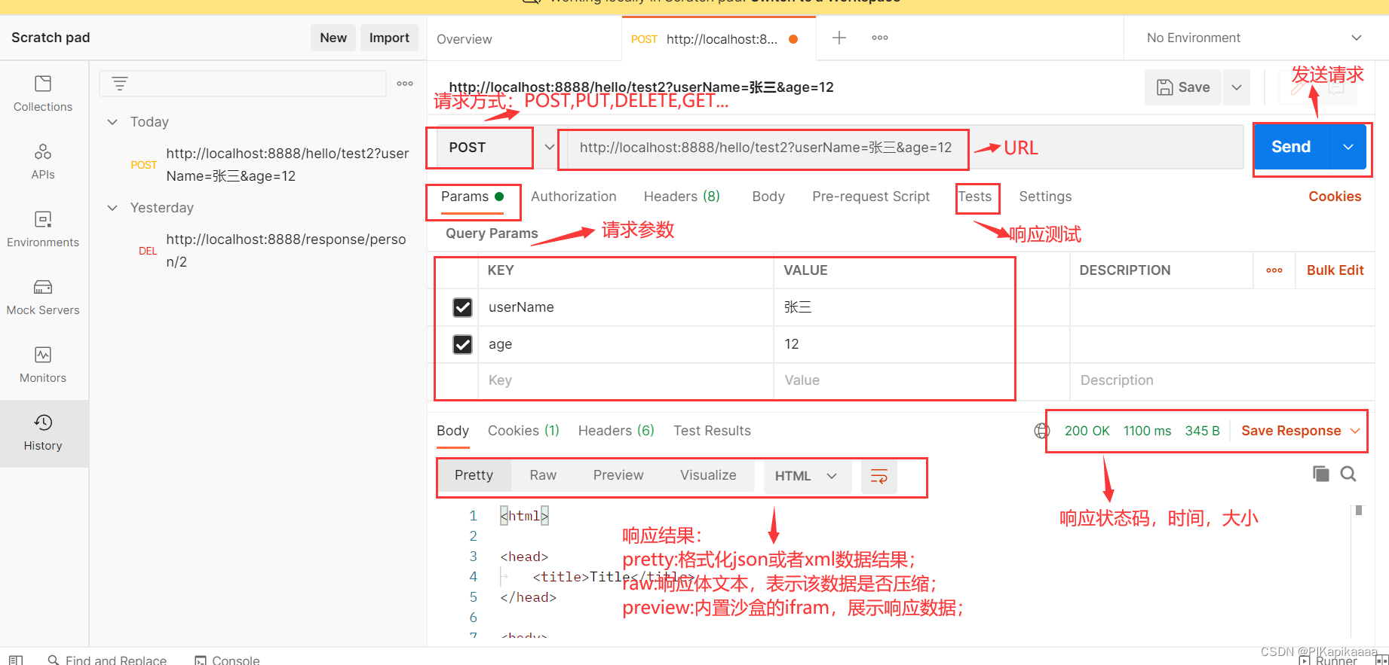The image size is (1389, 665).
Task: Open the Monitors sidebar panel
Action: tap(43, 365)
